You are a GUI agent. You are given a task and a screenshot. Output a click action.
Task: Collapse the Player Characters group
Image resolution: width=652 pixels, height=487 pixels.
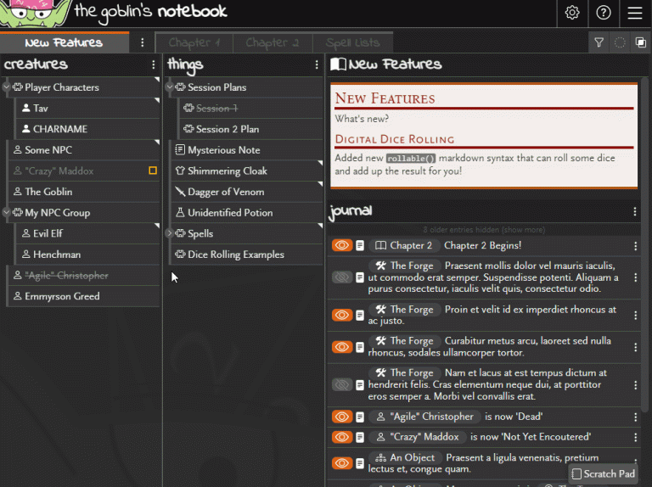pyautogui.click(x=7, y=87)
